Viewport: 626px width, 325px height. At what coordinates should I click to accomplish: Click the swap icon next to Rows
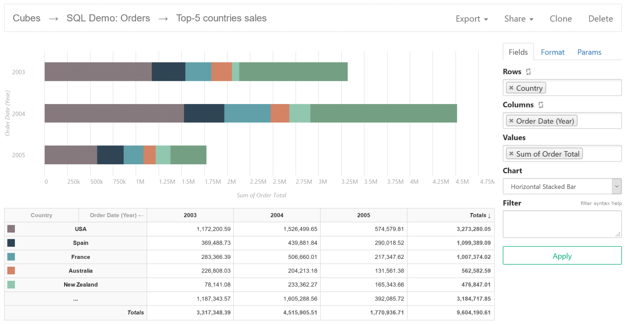click(528, 72)
